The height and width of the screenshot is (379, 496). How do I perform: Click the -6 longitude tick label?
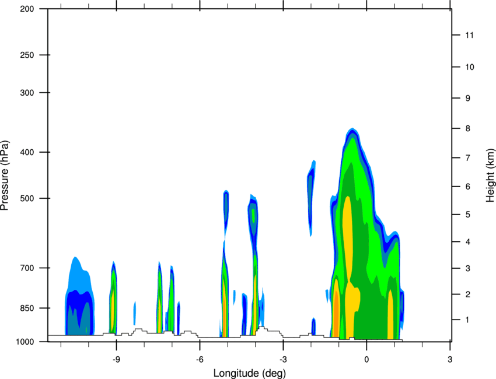[200, 360]
